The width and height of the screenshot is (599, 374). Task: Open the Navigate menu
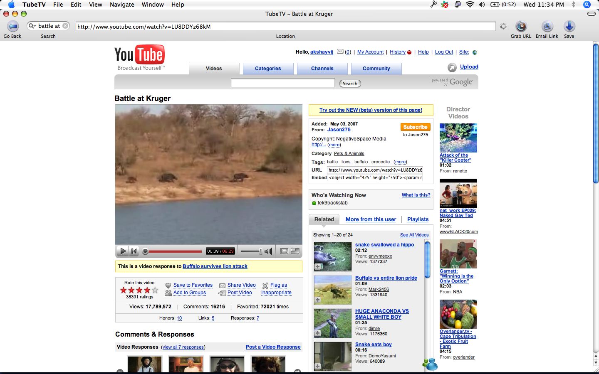pos(122,5)
